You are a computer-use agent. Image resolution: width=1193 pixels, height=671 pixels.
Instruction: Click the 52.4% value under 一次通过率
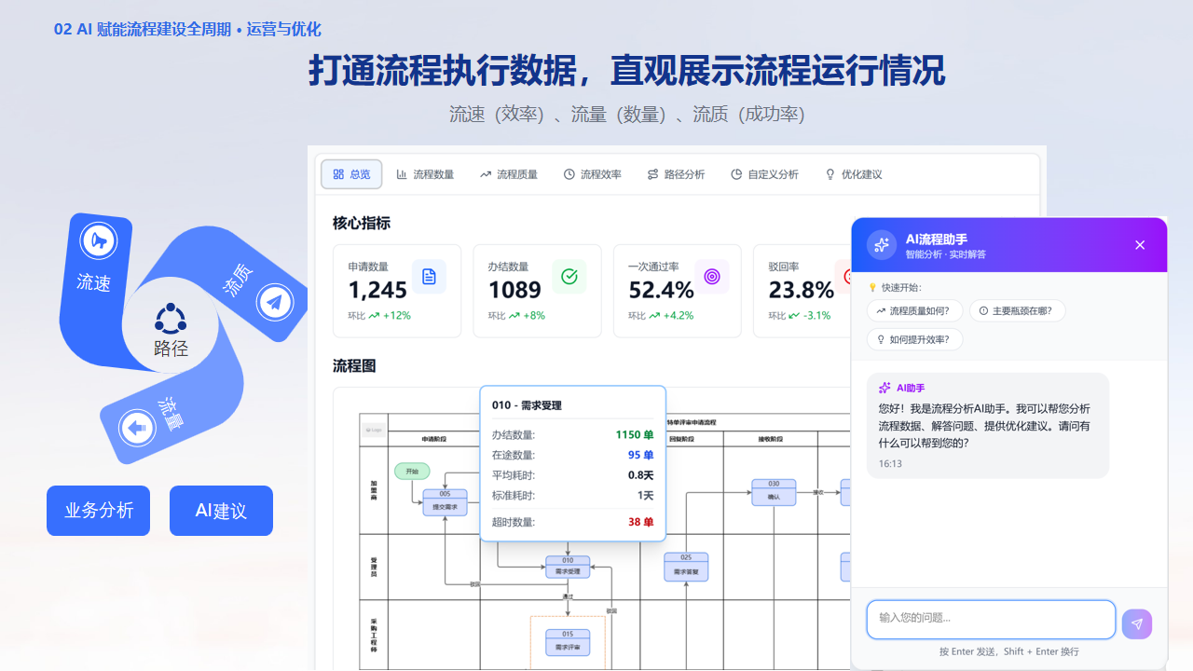click(x=661, y=290)
